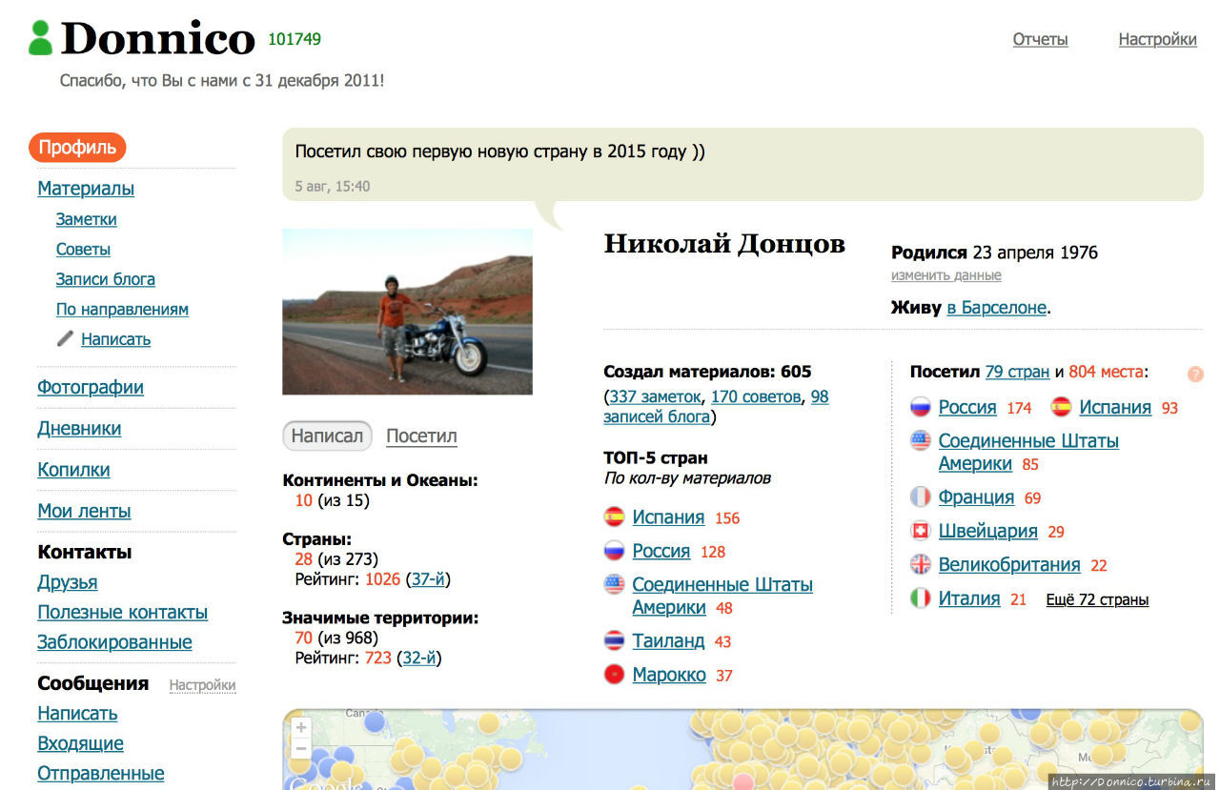Image resolution: width=1220 pixels, height=790 pixels.
Task: Open Заблокированные contacts
Action: pyautogui.click(x=114, y=642)
